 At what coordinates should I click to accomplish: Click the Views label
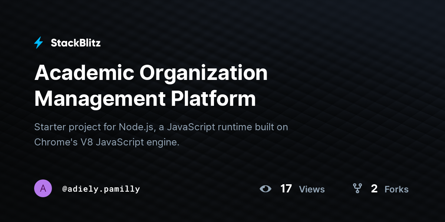pyautogui.click(x=312, y=189)
